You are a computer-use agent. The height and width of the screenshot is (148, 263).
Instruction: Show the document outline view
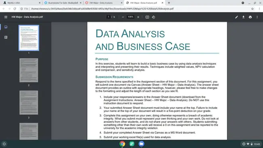click(6, 37)
